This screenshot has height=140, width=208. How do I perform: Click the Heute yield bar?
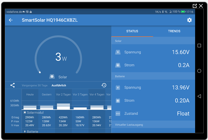tap(30, 107)
